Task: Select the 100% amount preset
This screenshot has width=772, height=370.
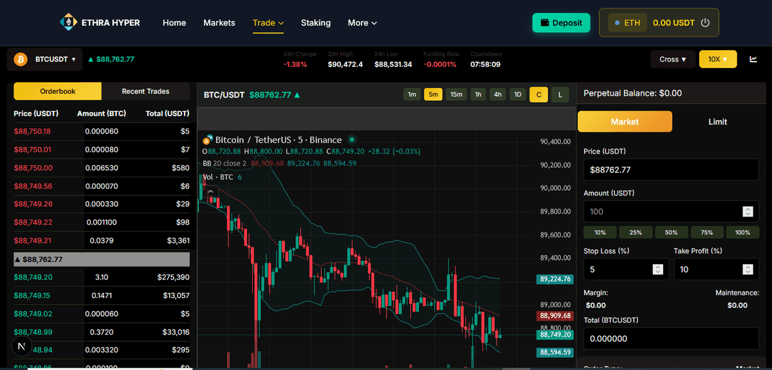Action: [743, 232]
